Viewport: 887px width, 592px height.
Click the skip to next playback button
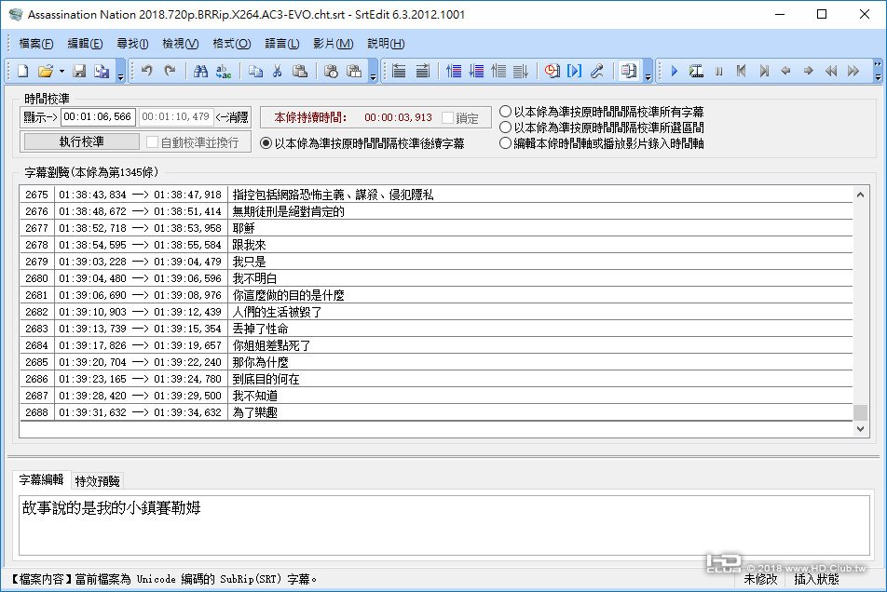[x=764, y=71]
